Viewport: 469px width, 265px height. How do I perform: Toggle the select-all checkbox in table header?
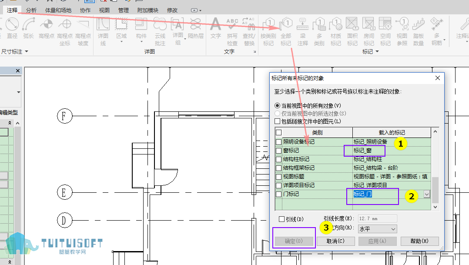[279, 132]
